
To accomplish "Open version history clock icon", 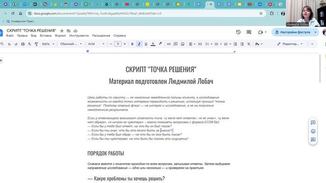I will pyautogui.click(x=238, y=32).
